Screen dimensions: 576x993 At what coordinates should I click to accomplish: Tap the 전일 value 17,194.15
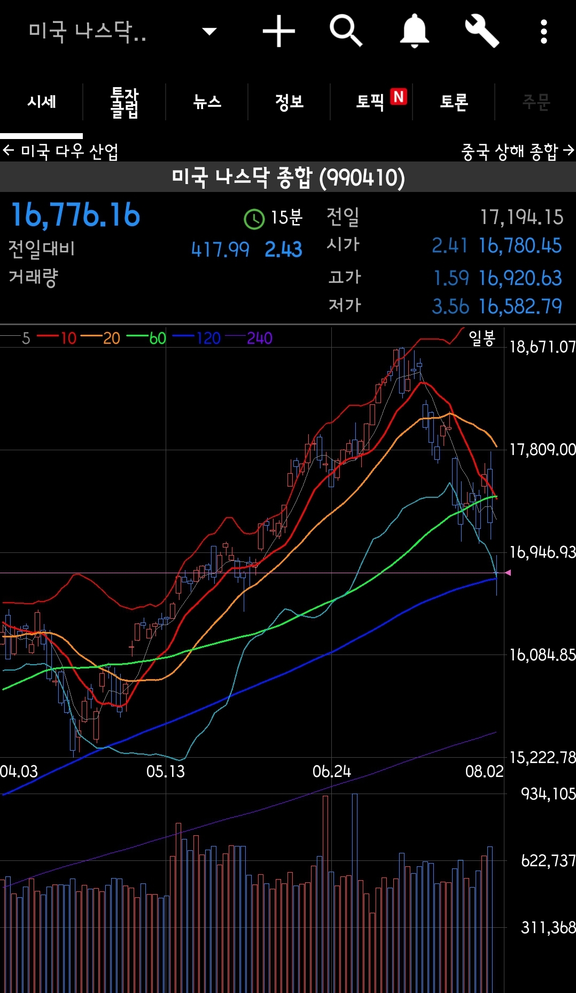521,217
